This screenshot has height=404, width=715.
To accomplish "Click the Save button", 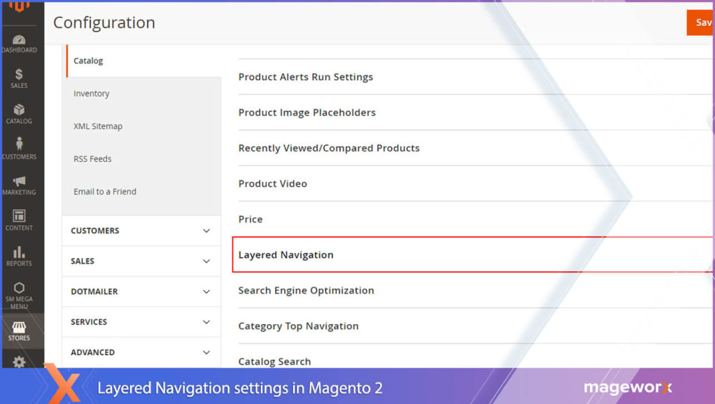I will click(703, 22).
